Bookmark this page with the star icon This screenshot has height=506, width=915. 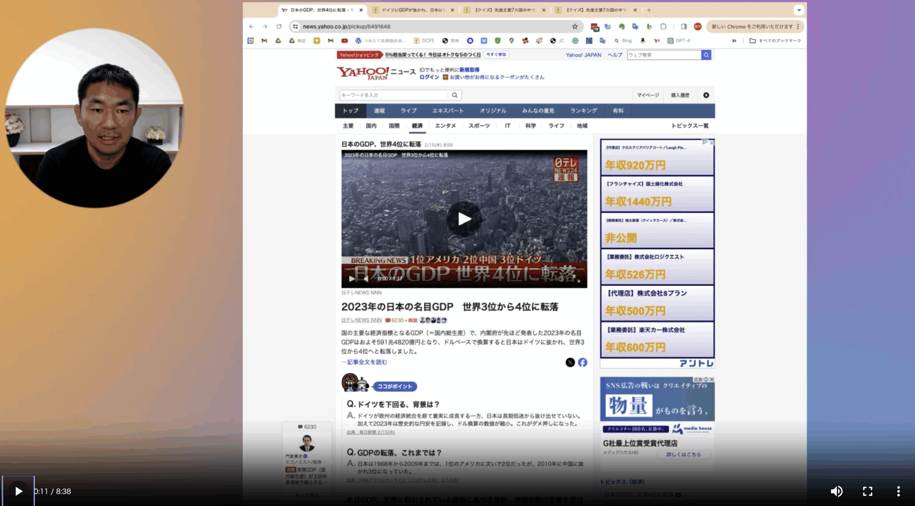coord(575,26)
